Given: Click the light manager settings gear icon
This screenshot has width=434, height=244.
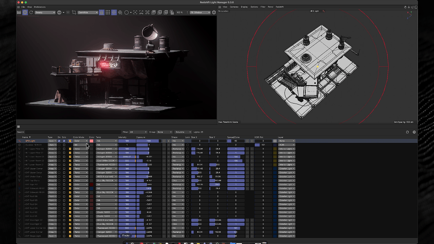Looking at the screenshot, I should point(414,132).
